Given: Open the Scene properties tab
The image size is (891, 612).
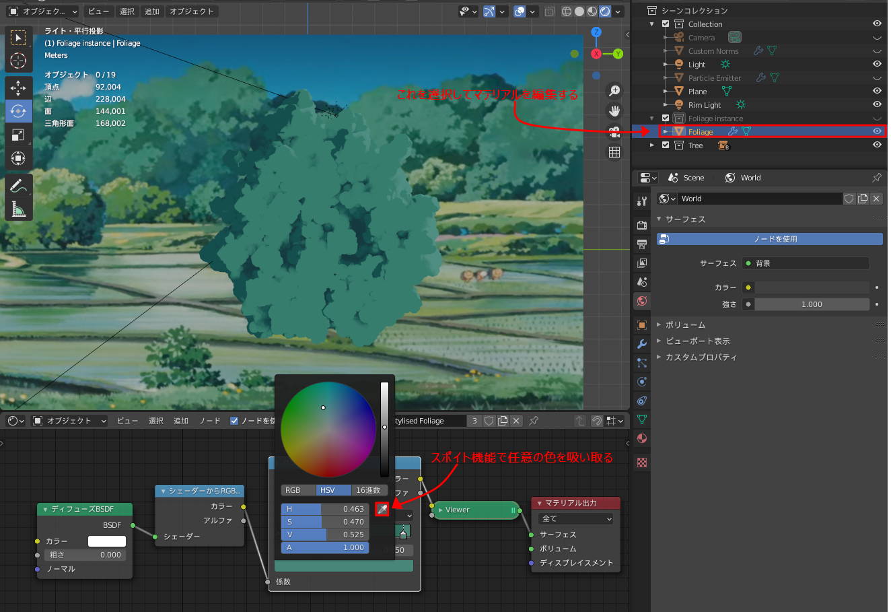Looking at the screenshot, I should [642, 281].
